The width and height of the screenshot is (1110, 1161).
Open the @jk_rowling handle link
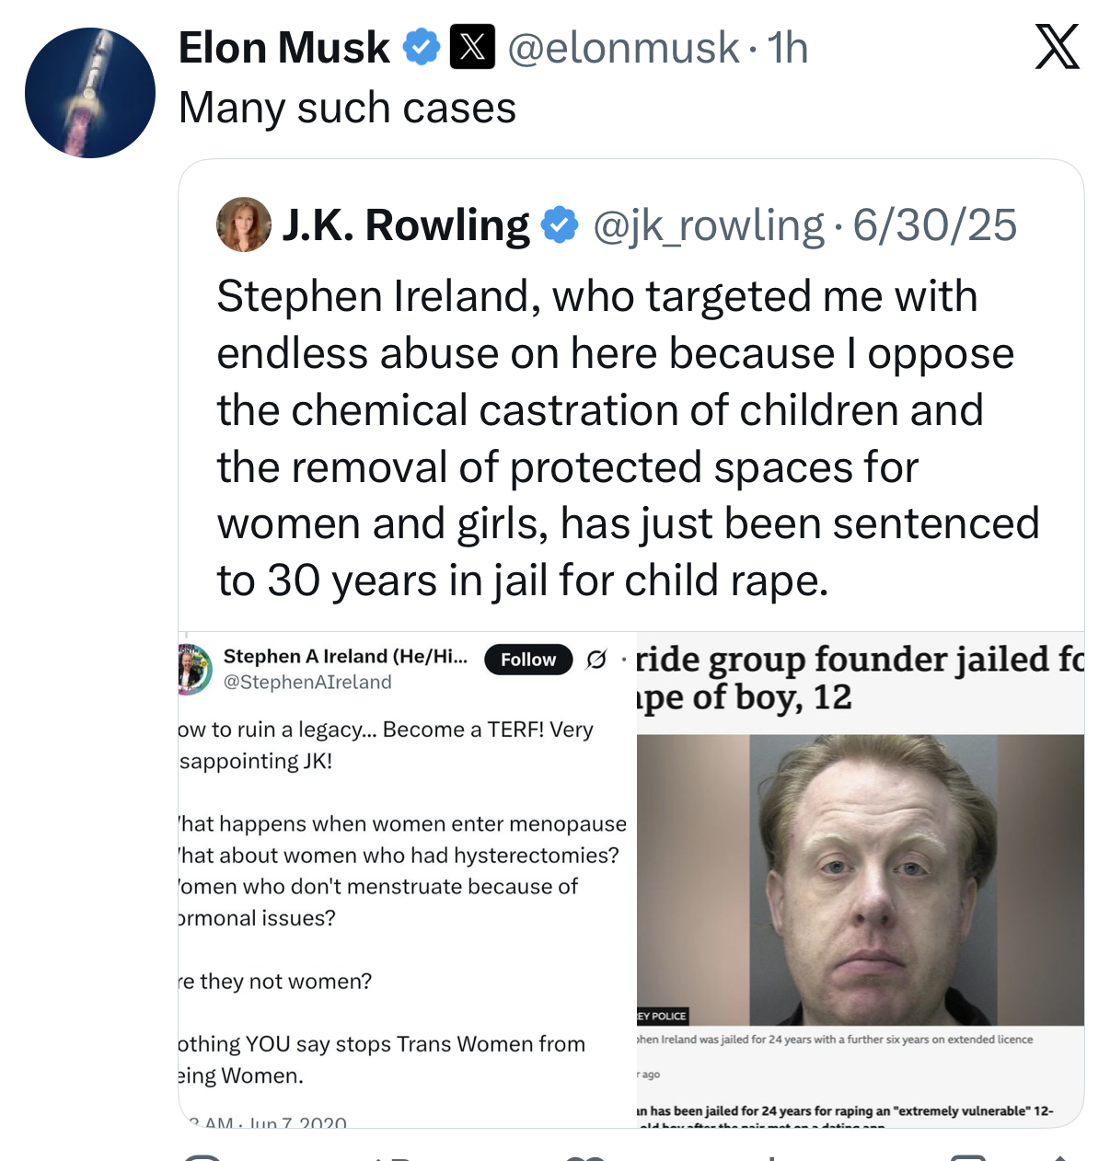(711, 224)
